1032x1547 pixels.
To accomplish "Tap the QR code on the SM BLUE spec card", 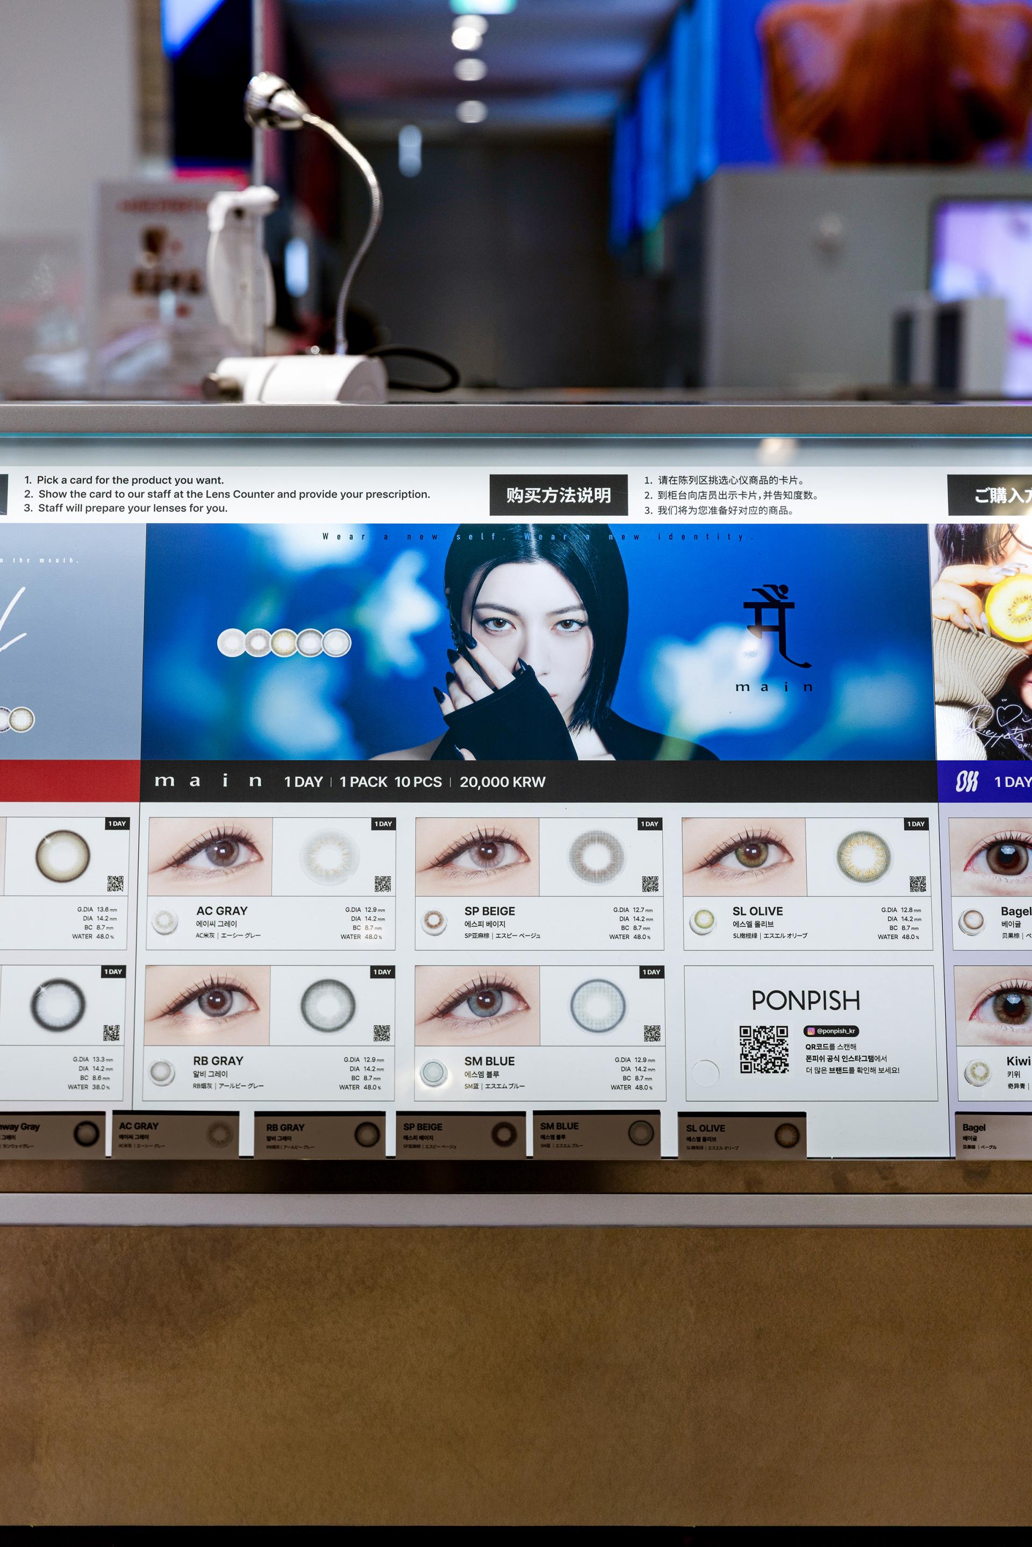I will click(651, 1033).
